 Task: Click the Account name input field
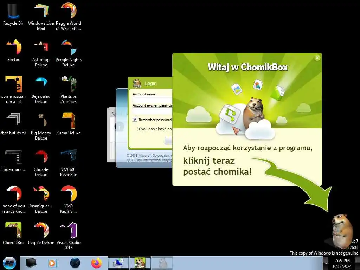click(153, 99)
